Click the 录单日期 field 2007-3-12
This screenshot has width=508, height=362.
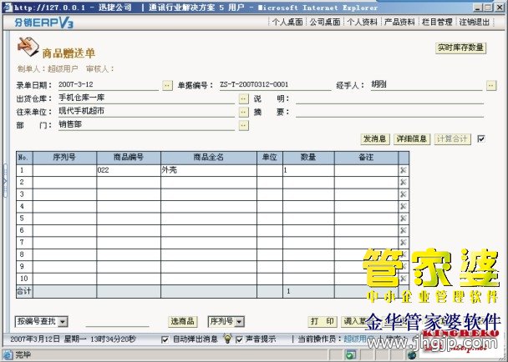(x=109, y=85)
